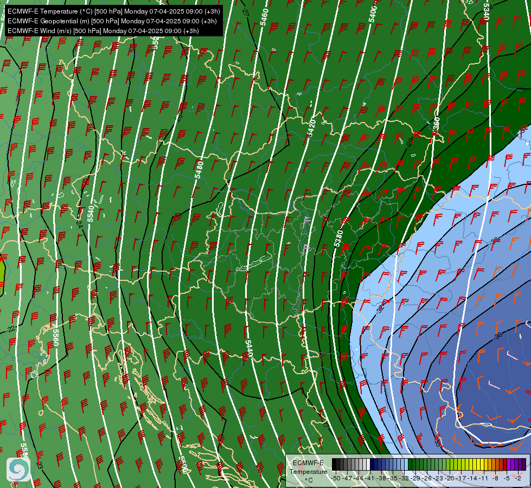Screen dimensions: 531x488
Task: Click the -44 tick label on the colorbar
Action: click(x=359, y=478)
